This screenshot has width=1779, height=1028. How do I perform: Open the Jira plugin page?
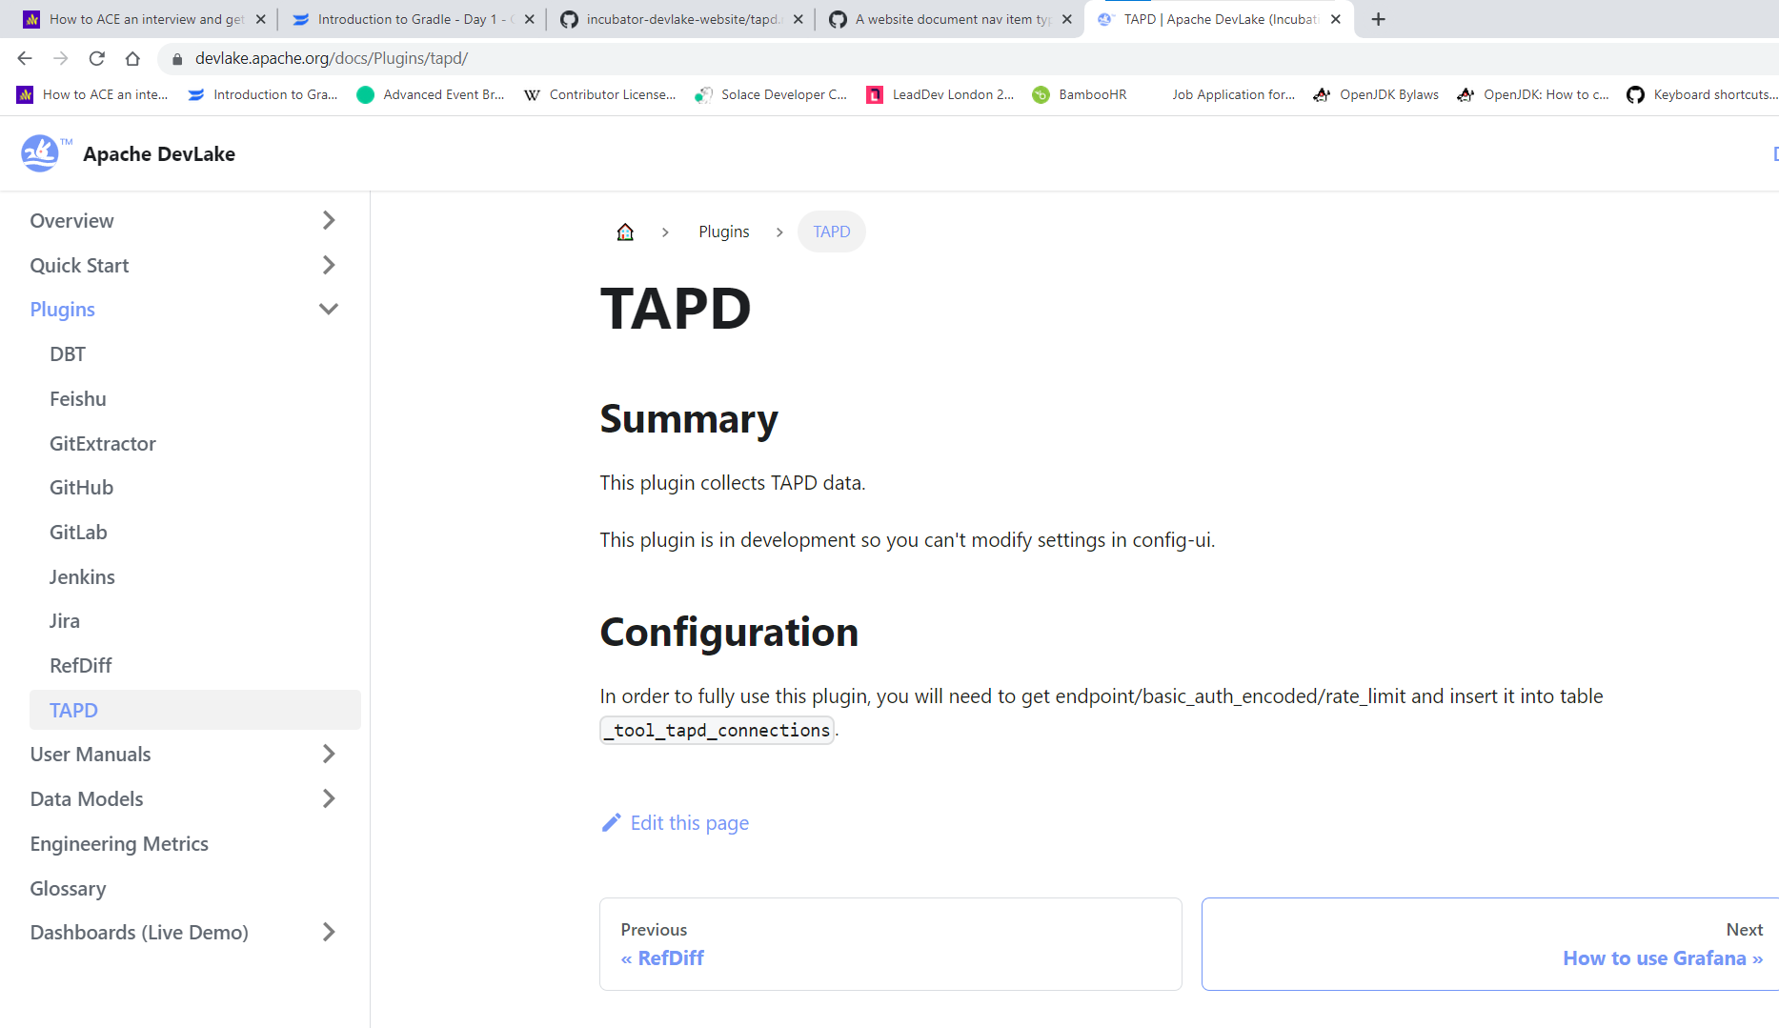pyautogui.click(x=65, y=620)
